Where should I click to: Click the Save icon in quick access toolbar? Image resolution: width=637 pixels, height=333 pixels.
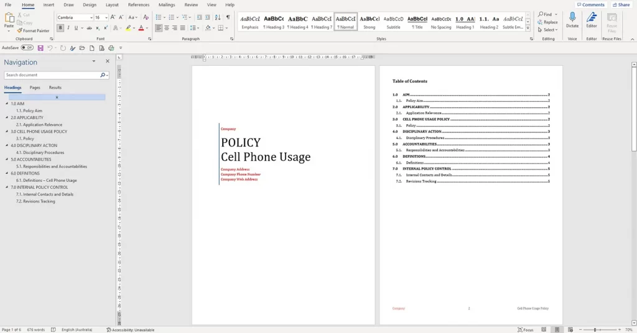pos(40,48)
